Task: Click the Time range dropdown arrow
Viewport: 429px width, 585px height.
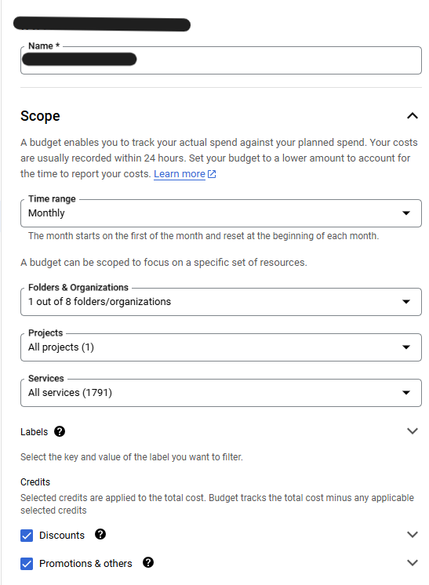Action: click(406, 213)
